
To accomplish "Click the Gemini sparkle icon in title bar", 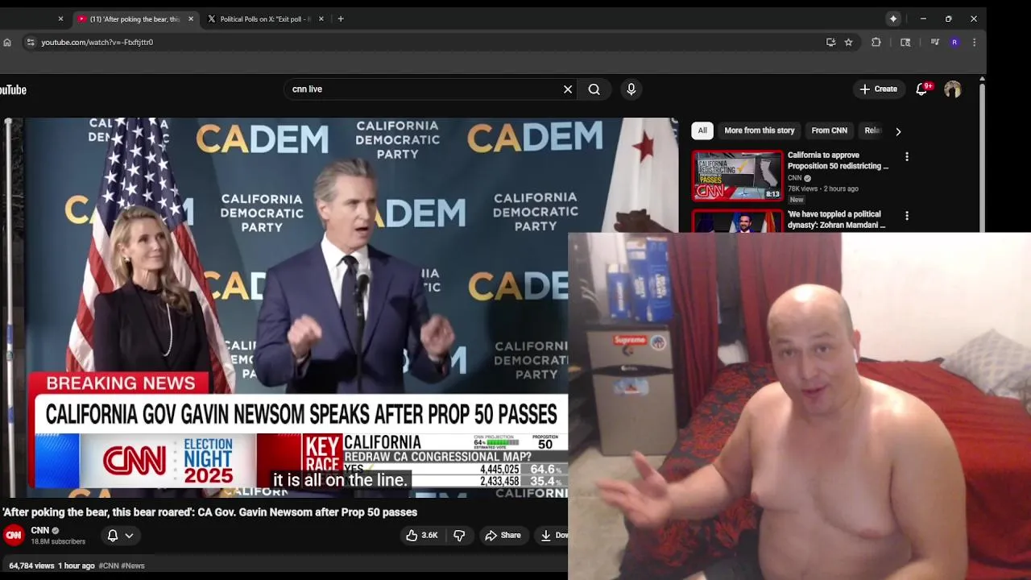I will tap(893, 19).
